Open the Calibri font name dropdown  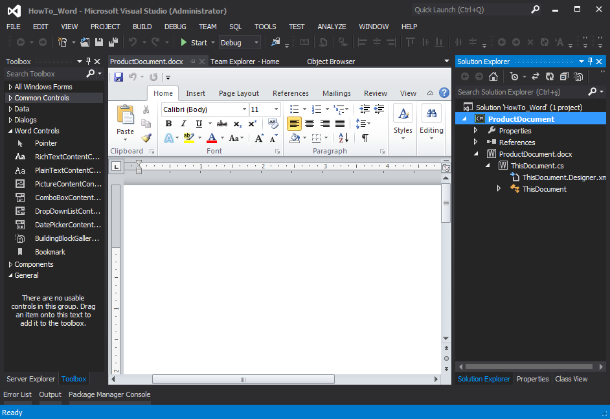pyautogui.click(x=244, y=109)
